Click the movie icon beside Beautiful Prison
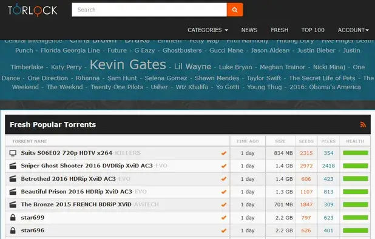The height and width of the screenshot is (239, 375). coord(13,192)
